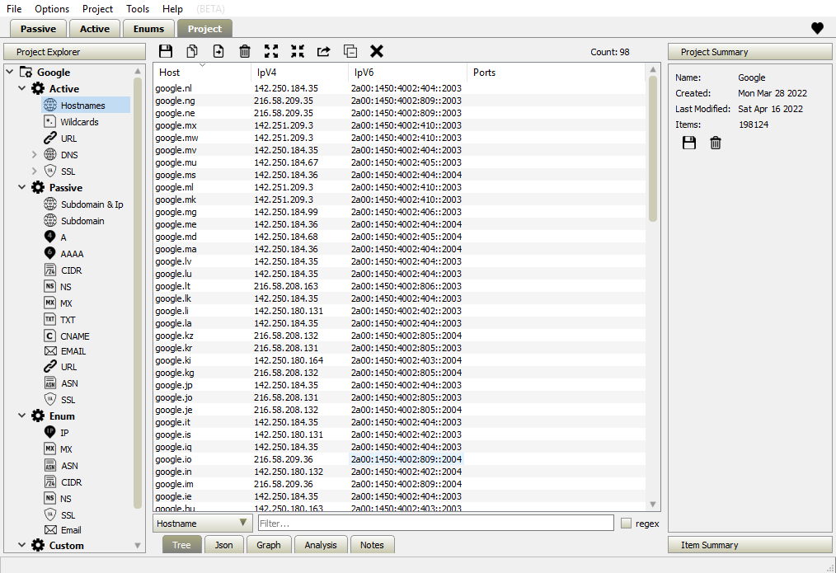Switch to the Enums tab
836x573 pixels.
[148, 29]
